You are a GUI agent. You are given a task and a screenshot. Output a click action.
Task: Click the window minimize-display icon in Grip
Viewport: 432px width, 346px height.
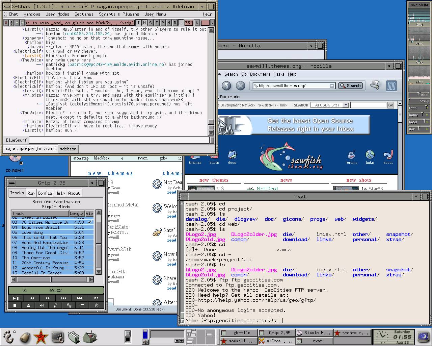83,305
